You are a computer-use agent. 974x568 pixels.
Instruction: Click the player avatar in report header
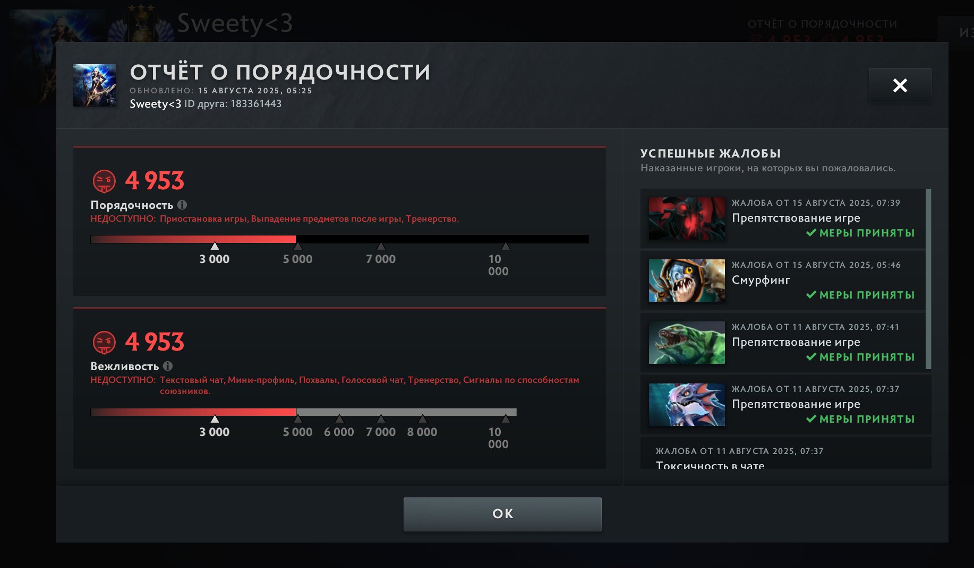tap(95, 85)
